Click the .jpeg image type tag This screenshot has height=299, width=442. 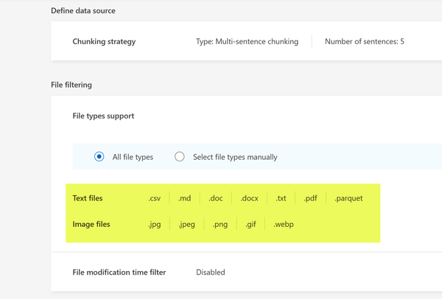[186, 224]
